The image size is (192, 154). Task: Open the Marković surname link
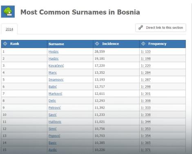[55, 94]
